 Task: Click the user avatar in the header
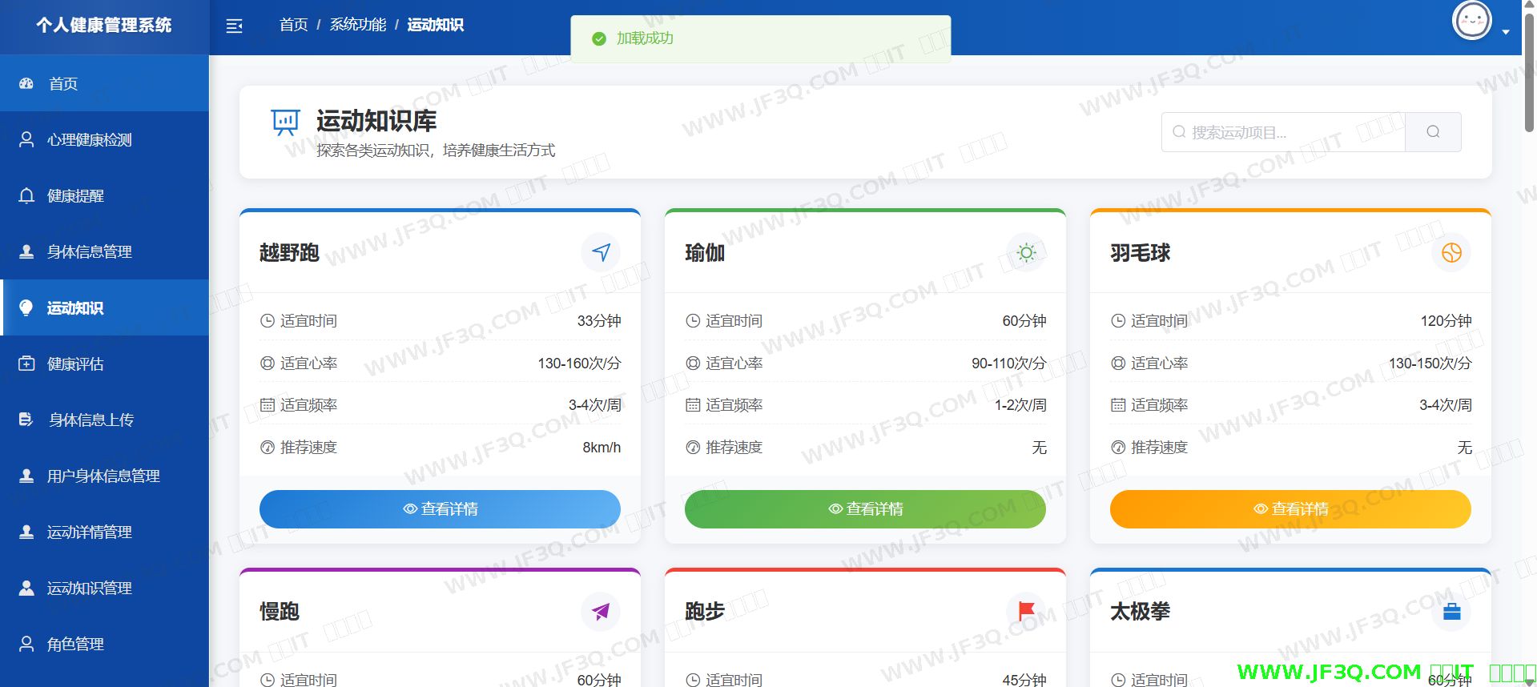coord(1471,22)
